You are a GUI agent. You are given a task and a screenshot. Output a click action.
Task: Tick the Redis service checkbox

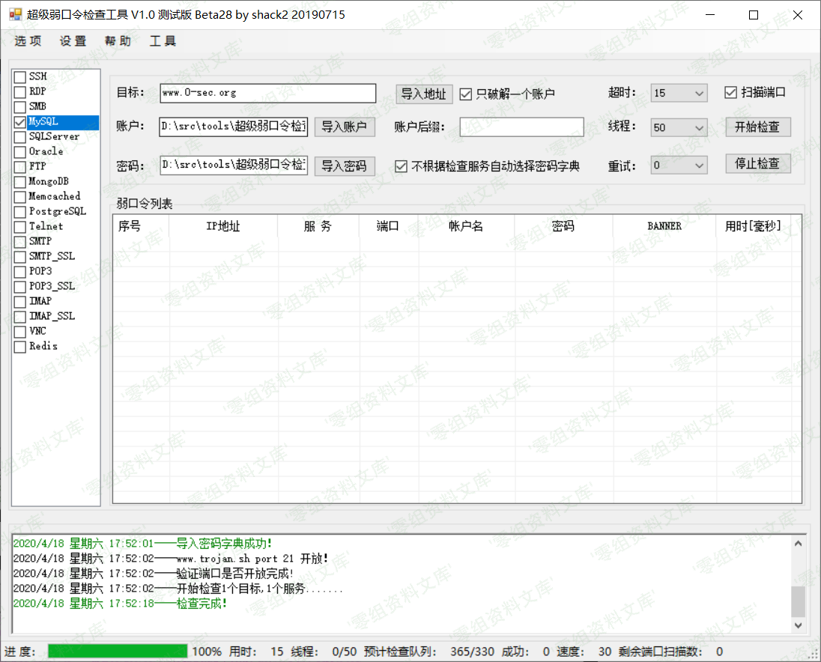tap(20, 346)
